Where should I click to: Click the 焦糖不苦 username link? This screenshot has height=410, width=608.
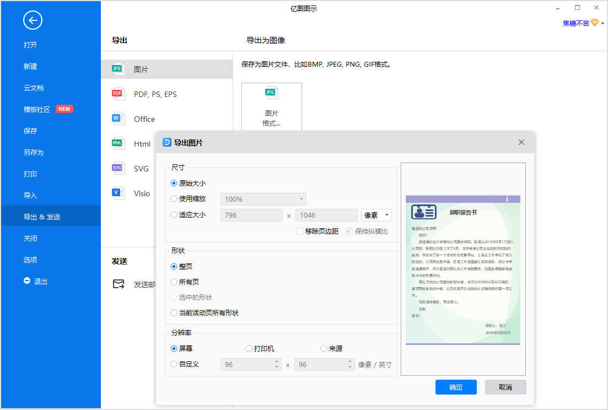[576, 23]
